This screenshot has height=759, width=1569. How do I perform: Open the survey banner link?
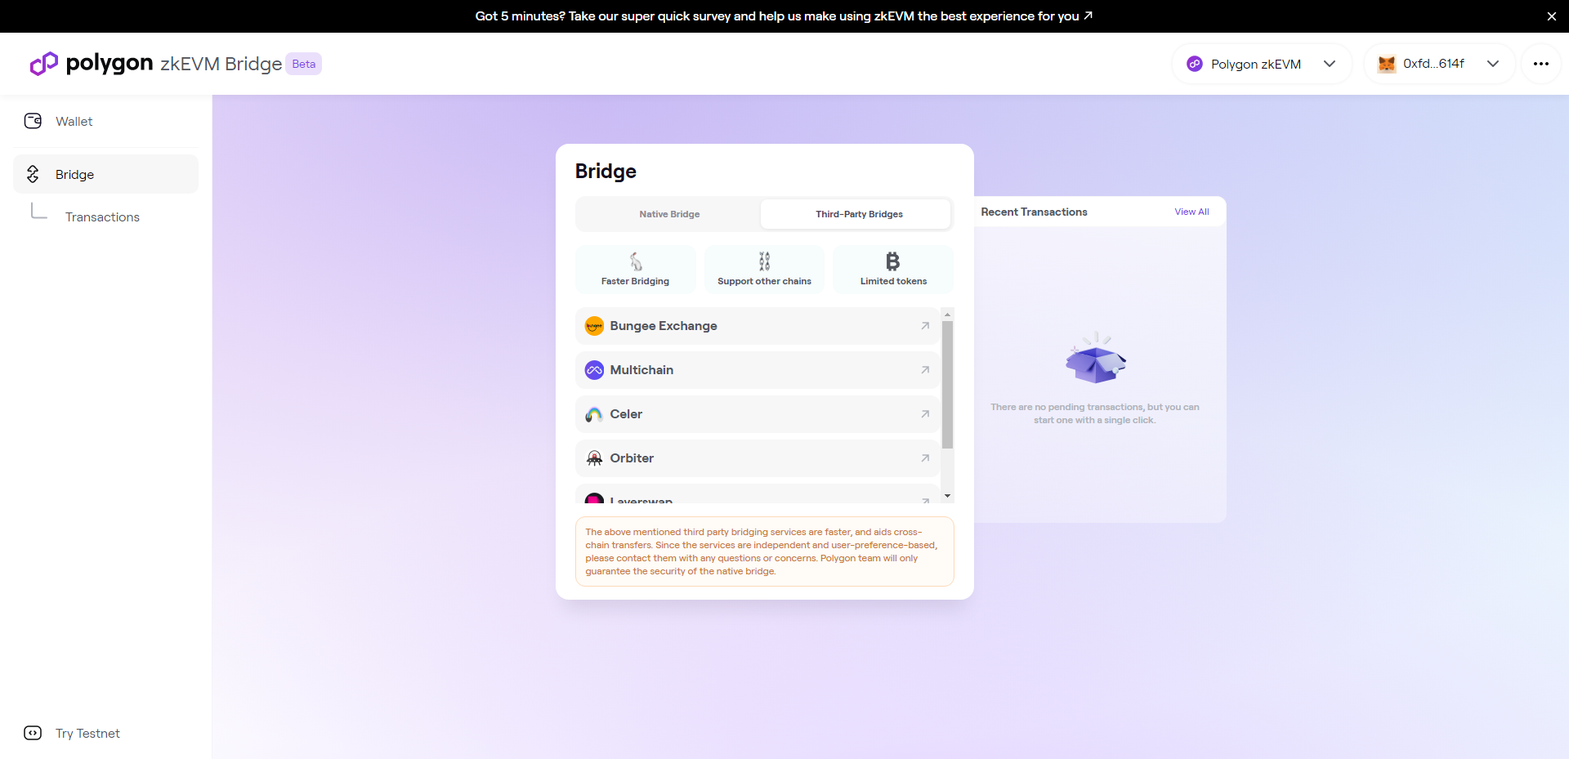[783, 16]
